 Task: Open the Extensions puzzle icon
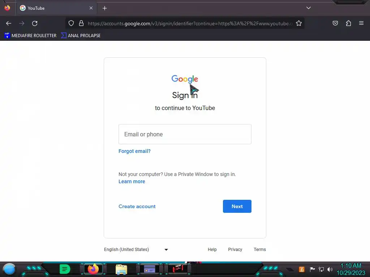coord(348,23)
